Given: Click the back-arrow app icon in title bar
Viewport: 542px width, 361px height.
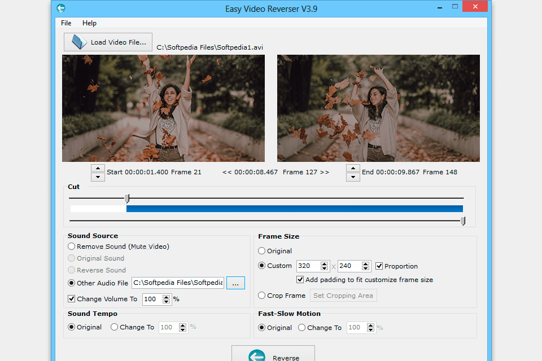Looking at the screenshot, I should point(61,8).
